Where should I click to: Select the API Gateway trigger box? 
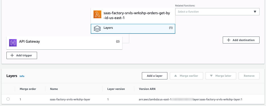(64, 42)
